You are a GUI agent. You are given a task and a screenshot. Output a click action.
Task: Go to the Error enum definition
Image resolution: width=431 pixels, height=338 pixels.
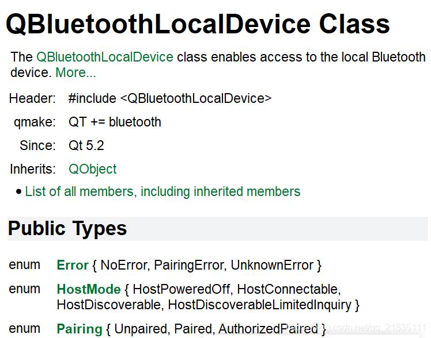coord(72,266)
